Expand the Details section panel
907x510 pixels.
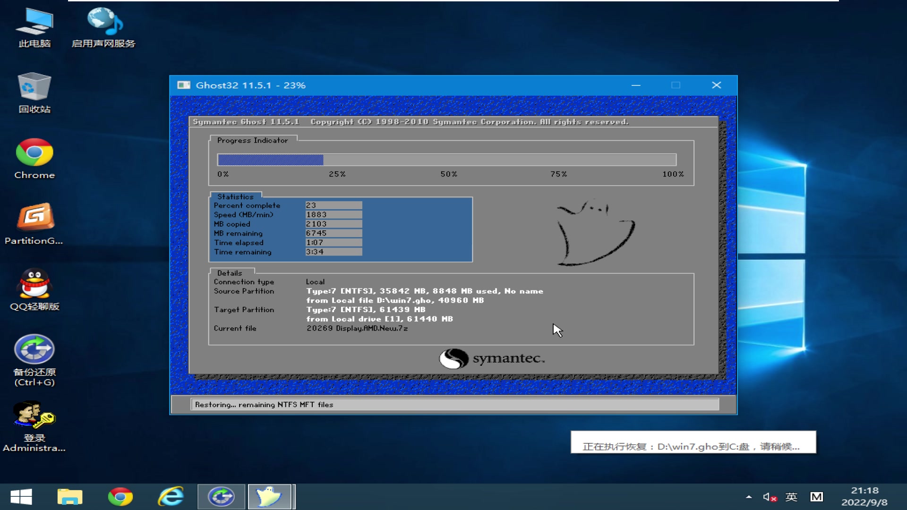[229, 272]
